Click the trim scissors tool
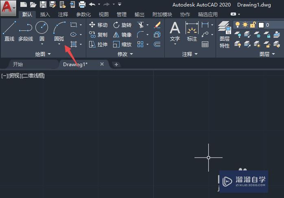 pyautogui.click(x=140, y=25)
